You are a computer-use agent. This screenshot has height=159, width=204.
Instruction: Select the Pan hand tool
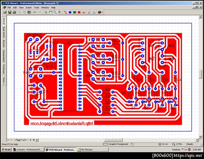[x=50, y=12]
